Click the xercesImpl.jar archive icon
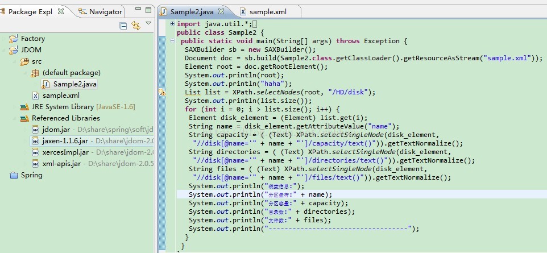This screenshot has height=253, width=547. 35,152
